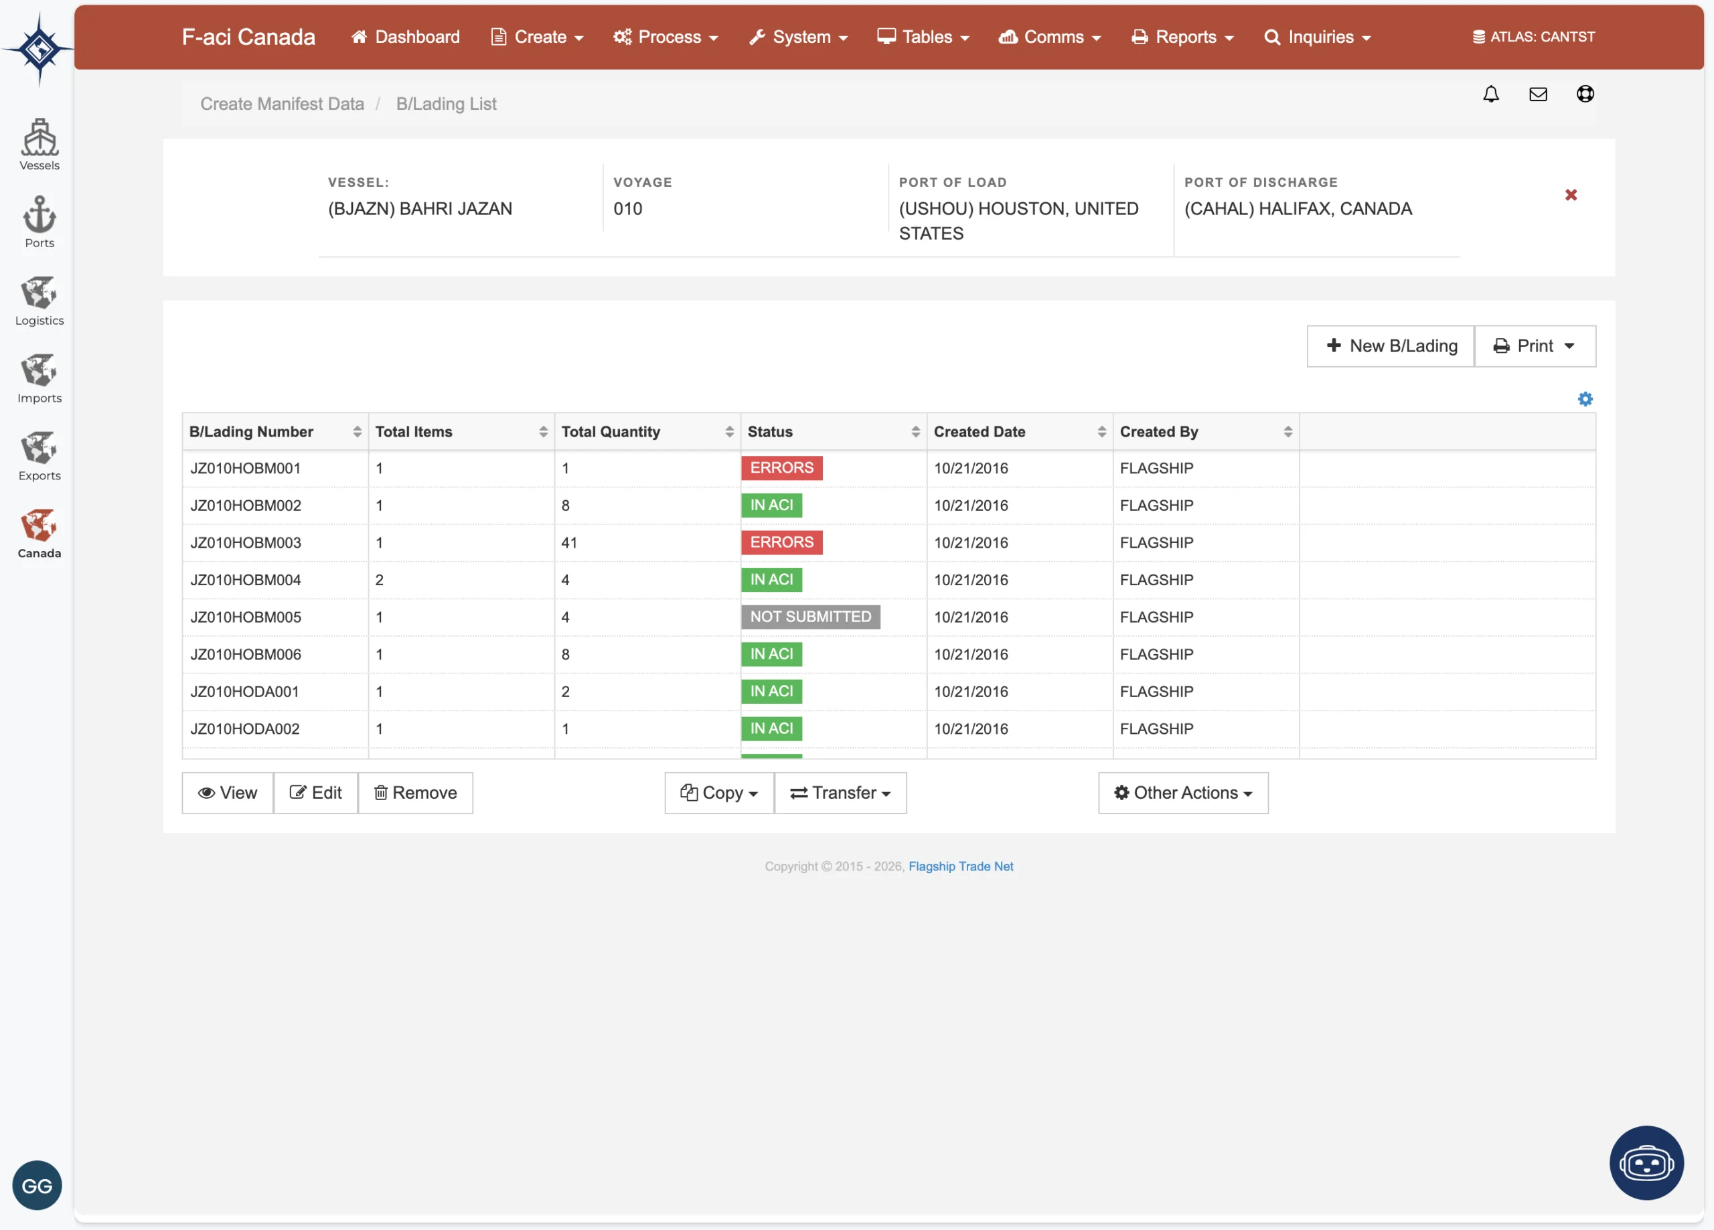The width and height of the screenshot is (1714, 1230).
Task: Click the blue table settings gear
Action: [x=1585, y=398]
